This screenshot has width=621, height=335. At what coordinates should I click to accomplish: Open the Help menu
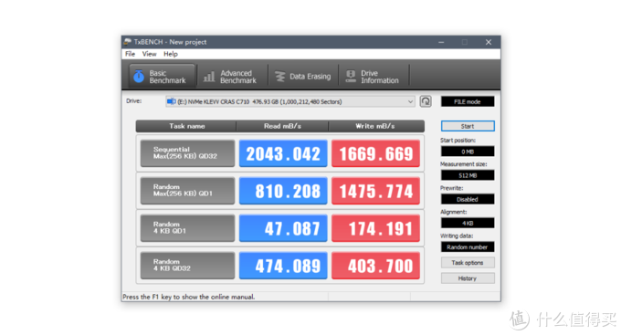pyautogui.click(x=171, y=54)
